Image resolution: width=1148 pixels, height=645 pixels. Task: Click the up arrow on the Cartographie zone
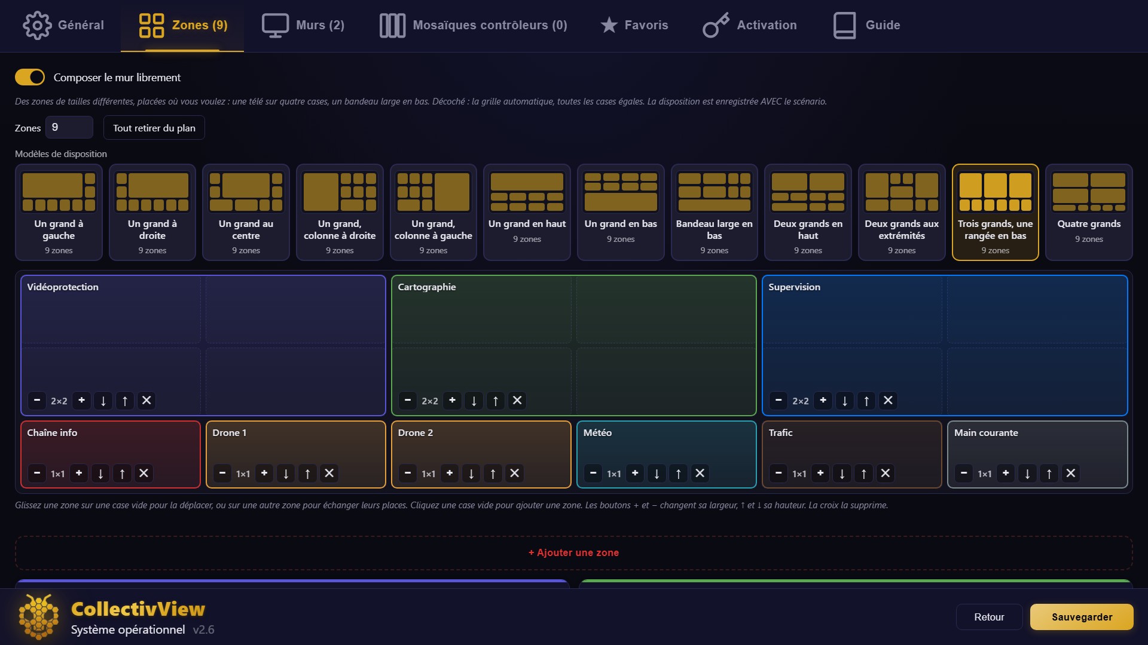point(496,400)
